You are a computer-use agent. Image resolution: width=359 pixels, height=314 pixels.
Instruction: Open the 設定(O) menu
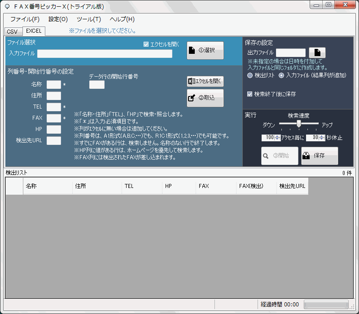click(58, 19)
